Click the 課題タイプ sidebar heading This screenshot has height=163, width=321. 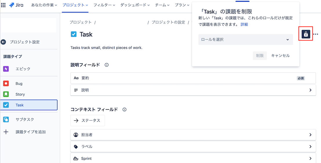click(x=13, y=57)
